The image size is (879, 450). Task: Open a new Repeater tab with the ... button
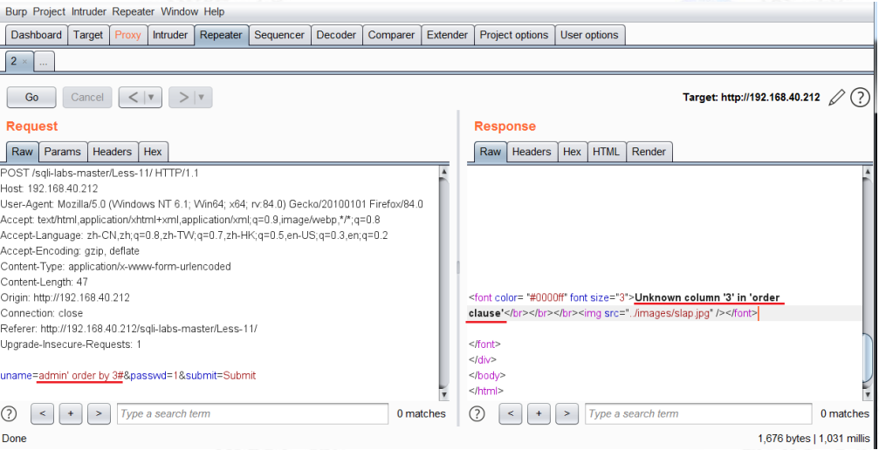click(x=44, y=62)
